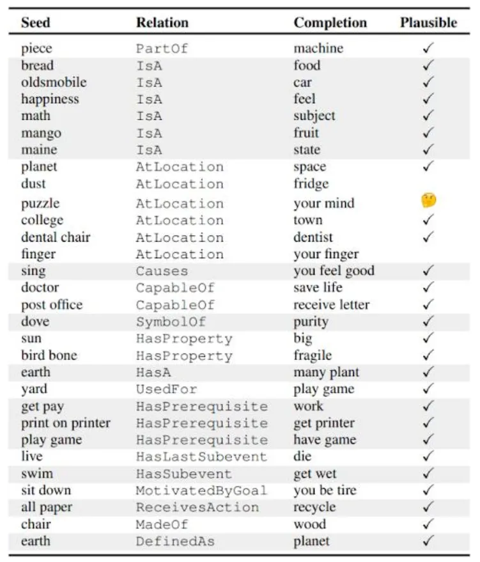Click the checkmark in the dental chair row
Image resolution: width=480 pixels, height=562 pixels.
click(x=428, y=237)
